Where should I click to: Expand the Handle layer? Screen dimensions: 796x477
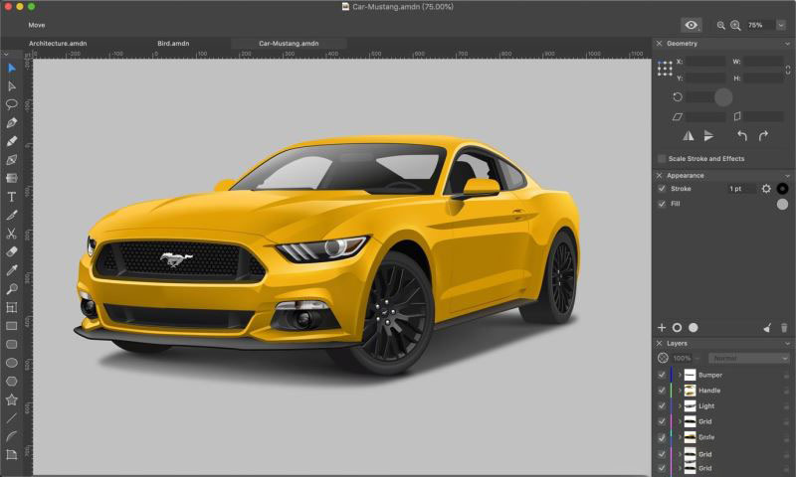pos(680,391)
